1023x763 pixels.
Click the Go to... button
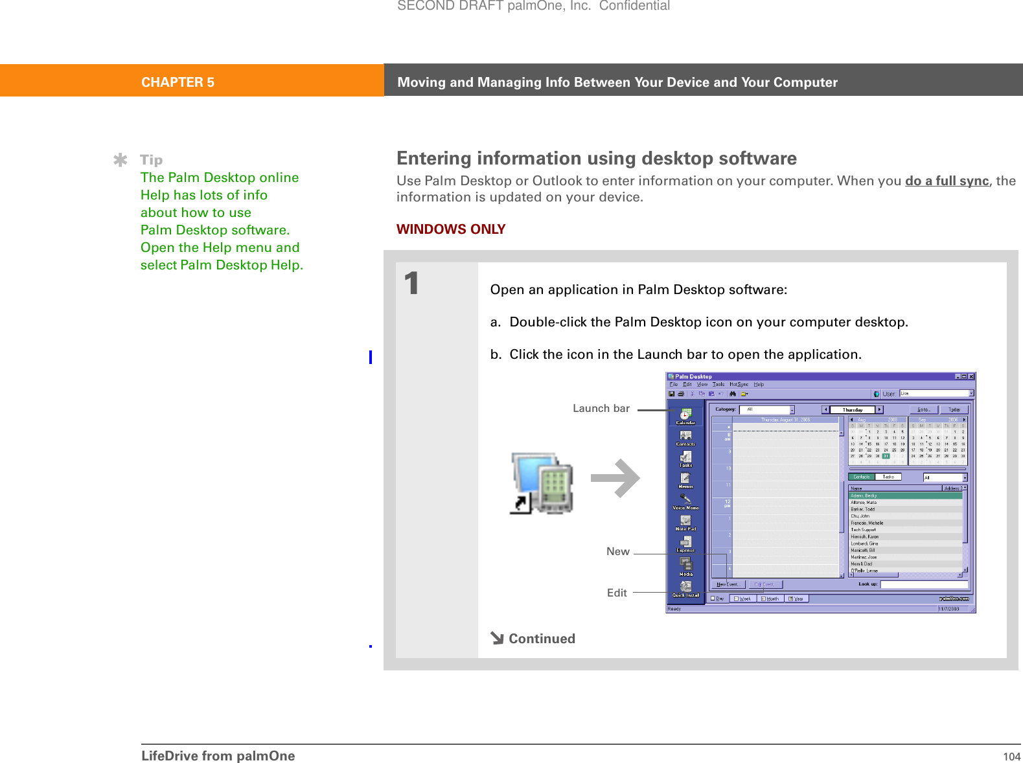923,409
